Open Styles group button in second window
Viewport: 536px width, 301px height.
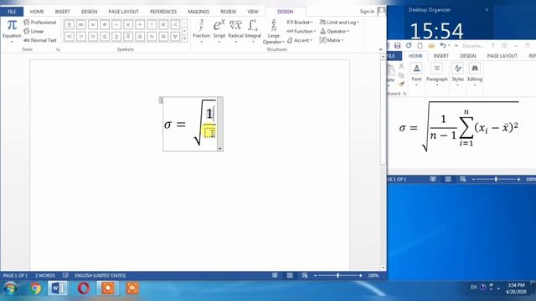pyautogui.click(x=458, y=74)
